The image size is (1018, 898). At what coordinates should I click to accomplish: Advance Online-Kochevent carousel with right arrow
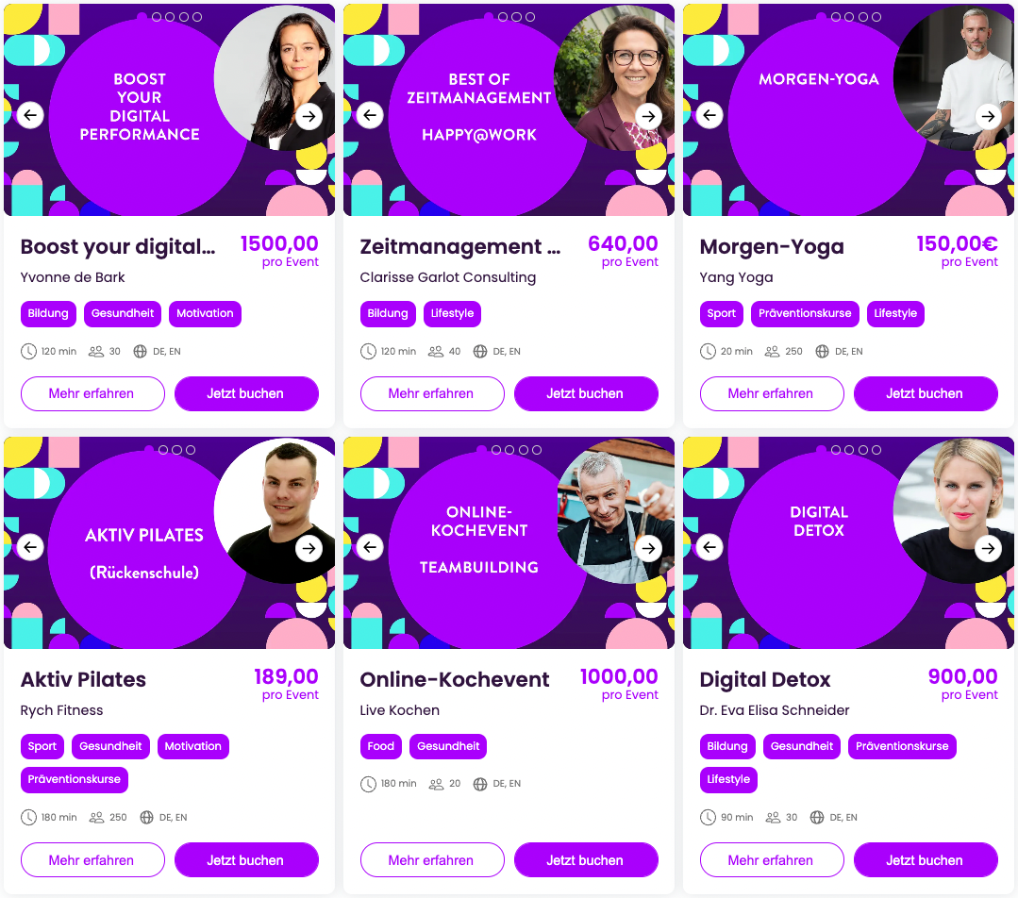(x=648, y=548)
